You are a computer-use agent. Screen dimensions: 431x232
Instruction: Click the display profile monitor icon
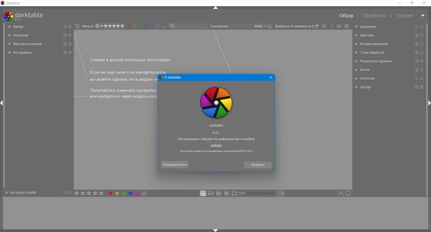click(x=348, y=194)
